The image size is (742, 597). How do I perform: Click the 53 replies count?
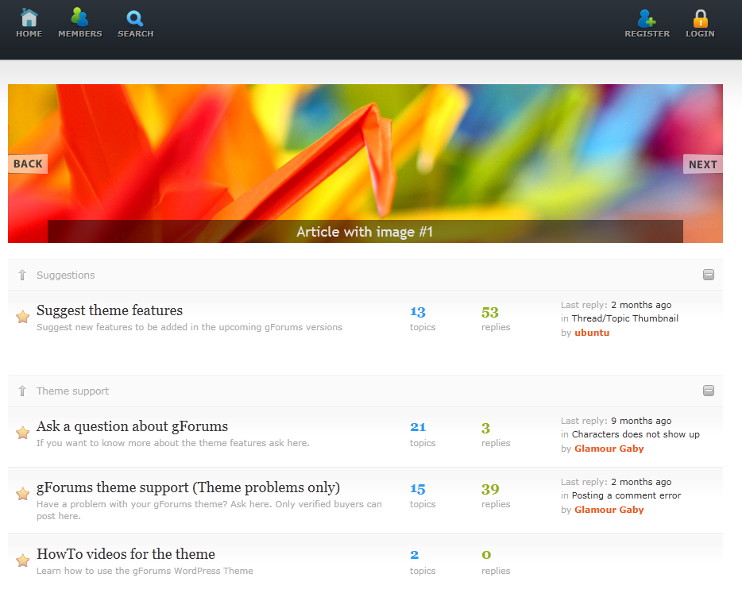point(490,312)
